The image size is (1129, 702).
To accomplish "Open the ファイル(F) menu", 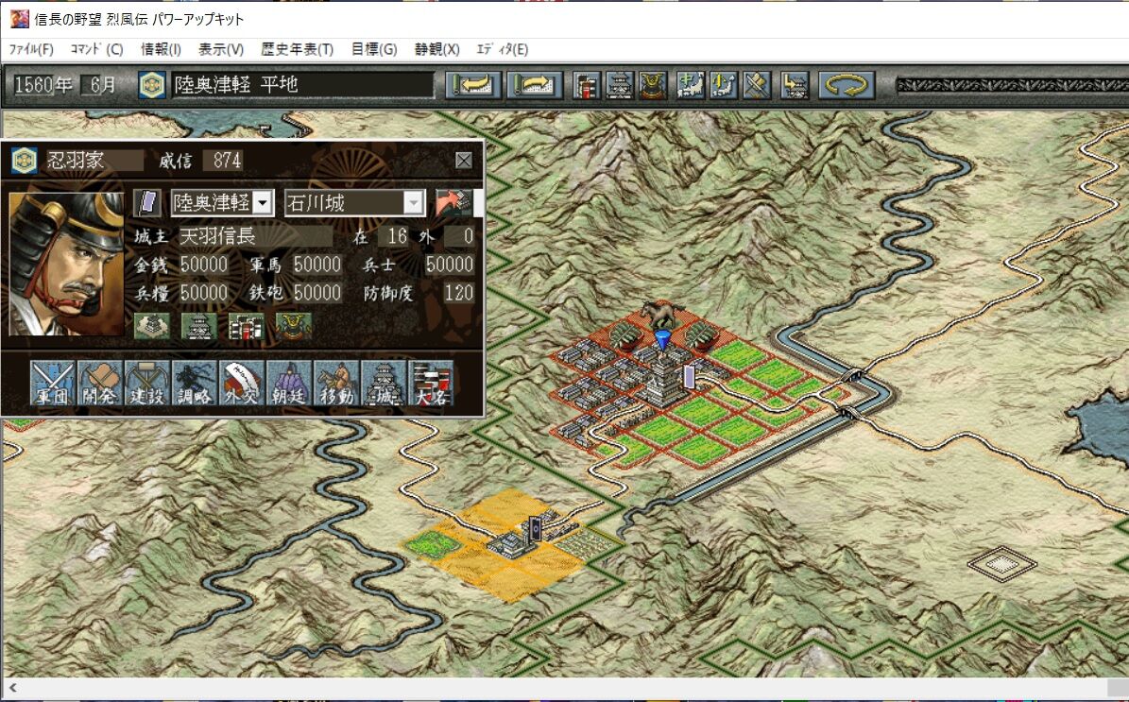I will pyautogui.click(x=31, y=49).
